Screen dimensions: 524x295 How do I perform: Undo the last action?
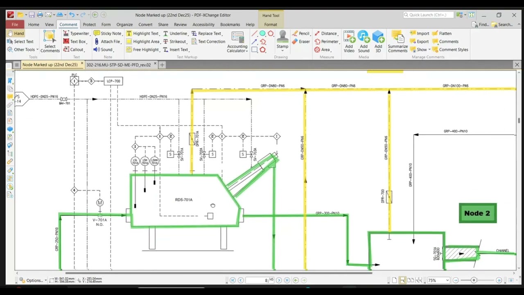pos(72,15)
